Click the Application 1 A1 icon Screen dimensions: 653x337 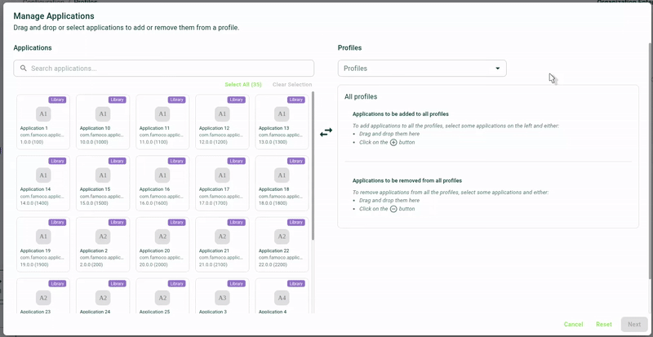click(x=43, y=113)
